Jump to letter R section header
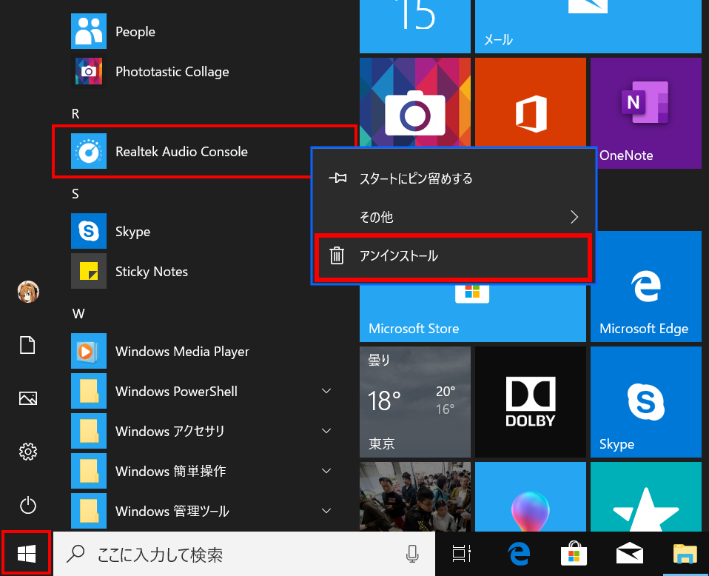Screen dimensions: 709x576 [x=75, y=113]
